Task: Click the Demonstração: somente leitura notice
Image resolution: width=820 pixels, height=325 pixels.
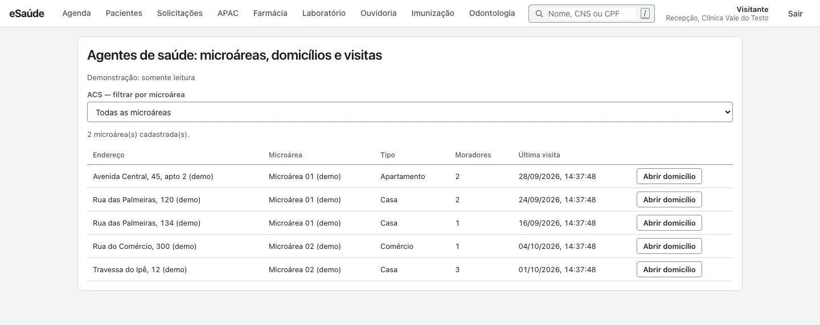Action: click(x=141, y=77)
